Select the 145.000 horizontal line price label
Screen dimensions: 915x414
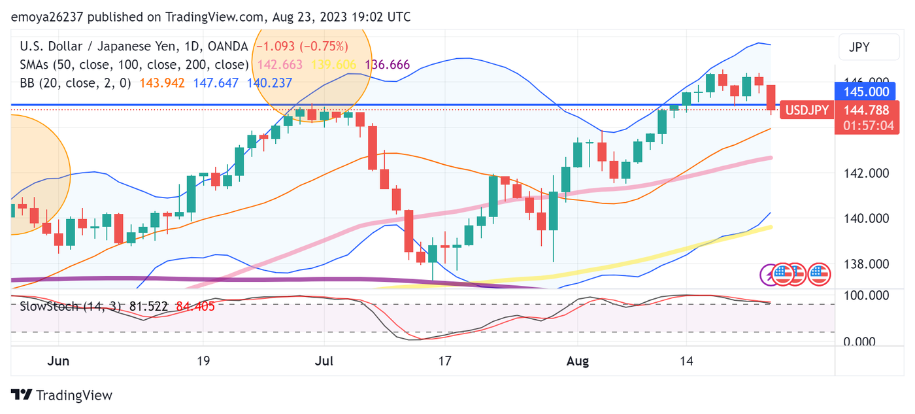(x=867, y=92)
